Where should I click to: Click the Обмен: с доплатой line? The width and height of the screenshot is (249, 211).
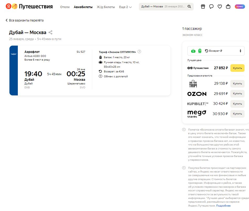click(x=116, y=76)
